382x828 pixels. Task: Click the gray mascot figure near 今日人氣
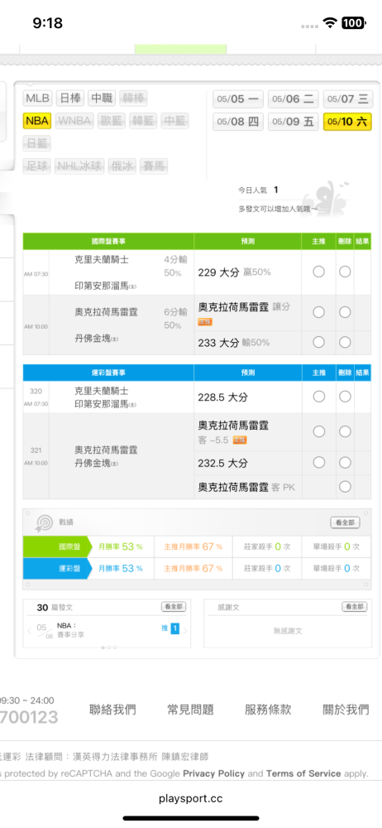point(332,198)
